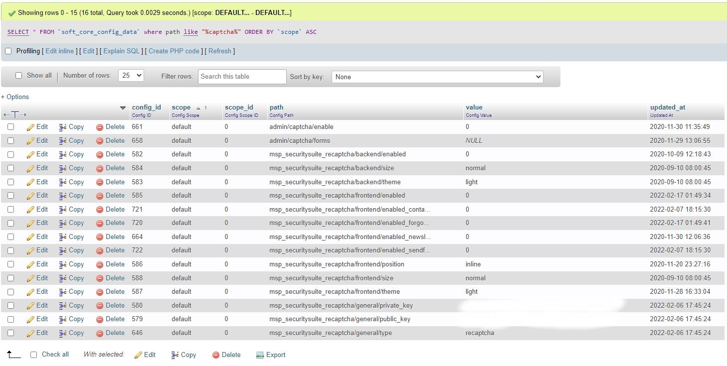Click the red Delete icon in With selected
727x366 pixels.
point(216,355)
